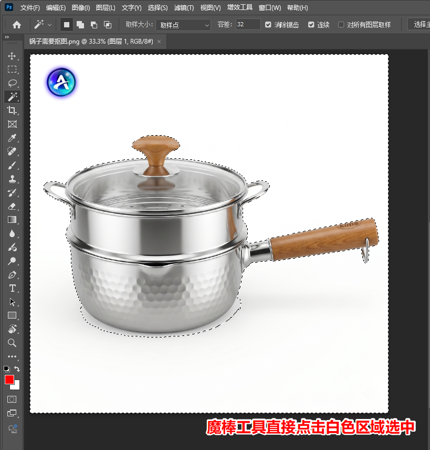Open the 取样点 sample size dropdown

(183, 25)
